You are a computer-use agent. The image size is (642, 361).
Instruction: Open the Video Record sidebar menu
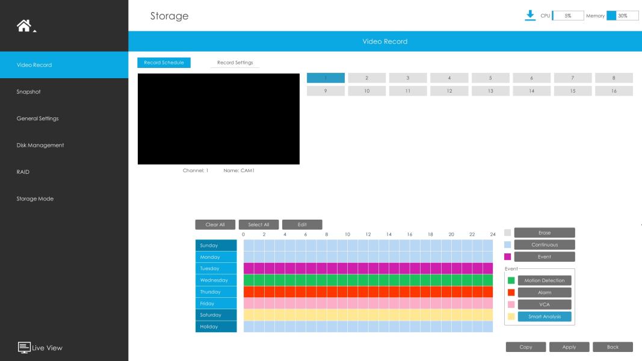click(x=64, y=64)
